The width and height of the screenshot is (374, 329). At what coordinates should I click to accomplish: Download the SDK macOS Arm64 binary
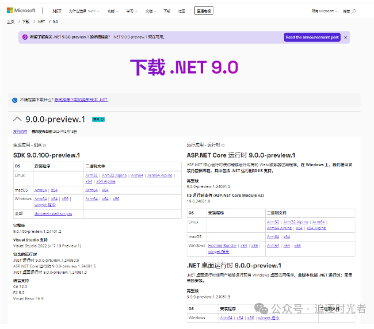[x=91, y=190]
